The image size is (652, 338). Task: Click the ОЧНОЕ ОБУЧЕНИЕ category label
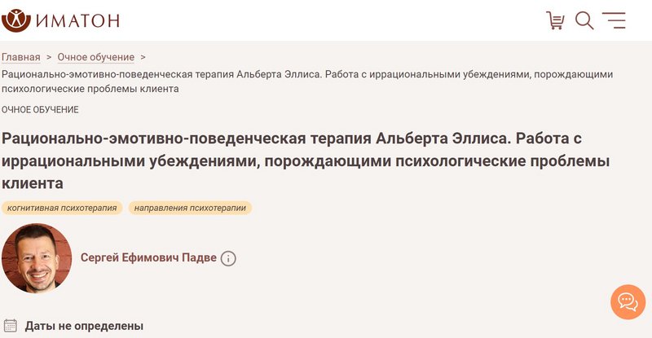point(40,110)
